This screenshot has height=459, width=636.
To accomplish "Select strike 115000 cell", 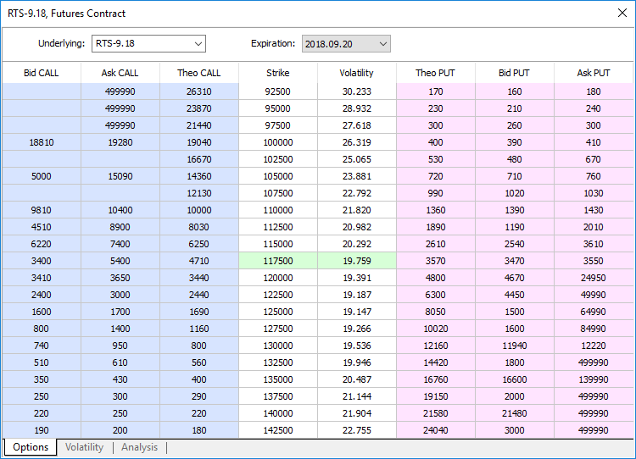I will pyautogui.click(x=278, y=244).
